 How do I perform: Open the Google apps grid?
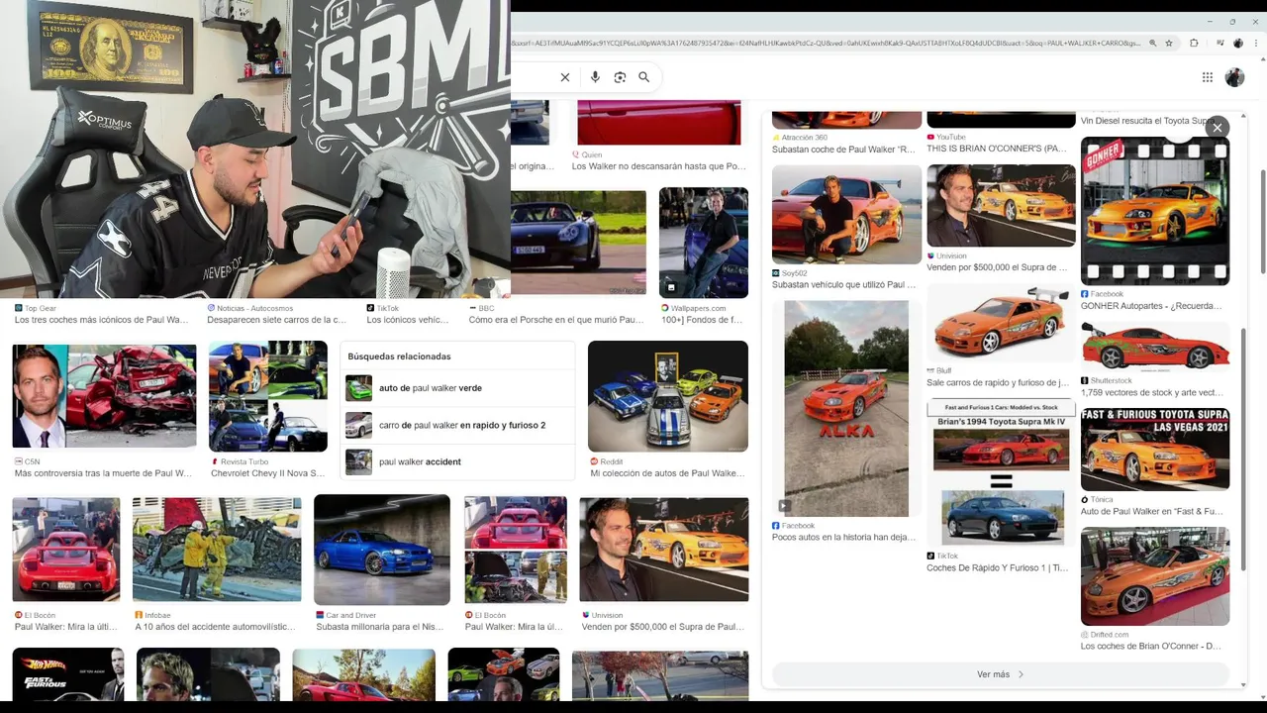tap(1208, 77)
